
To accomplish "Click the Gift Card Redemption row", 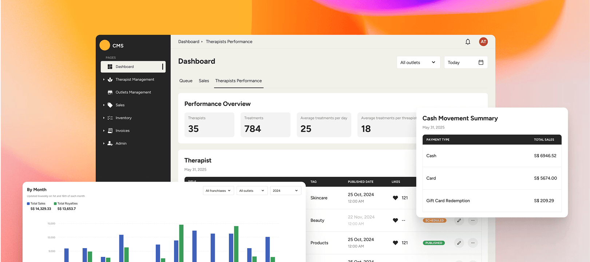I will click(x=492, y=201).
